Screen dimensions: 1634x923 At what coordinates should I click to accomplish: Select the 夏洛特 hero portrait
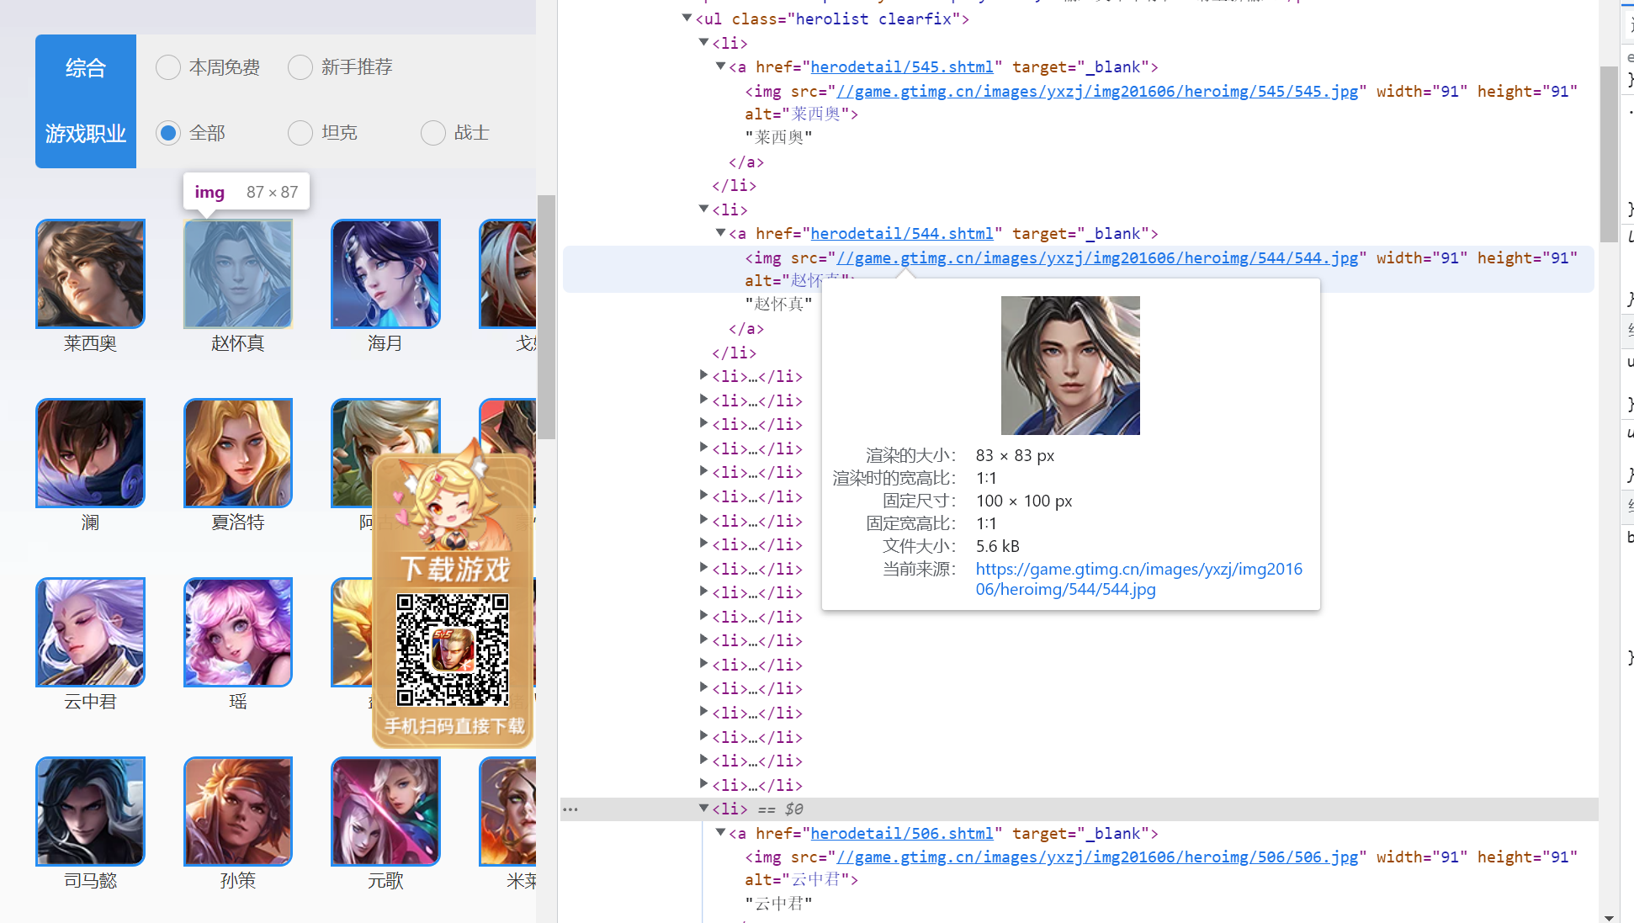point(238,453)
